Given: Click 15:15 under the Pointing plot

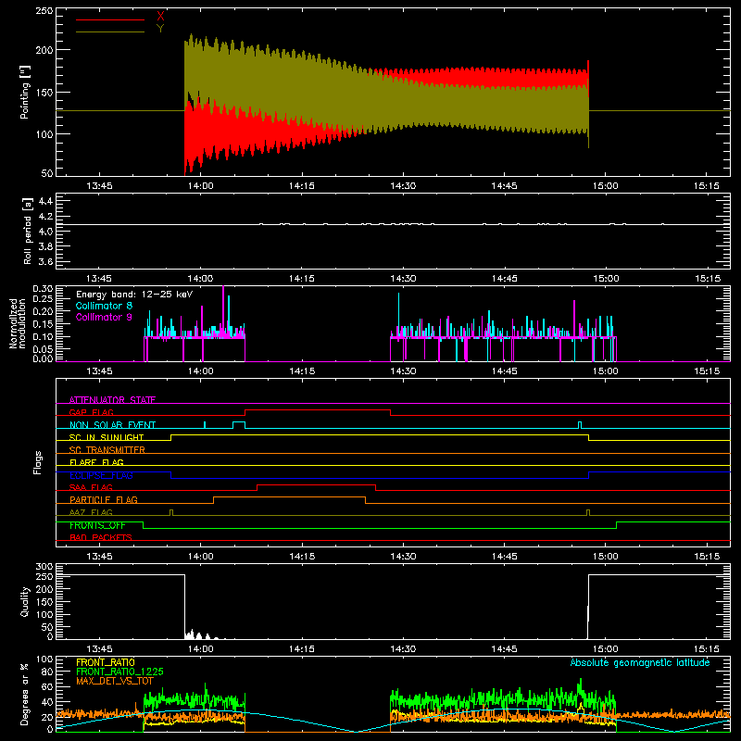Looking at the screenshot, I should tap(707, 186).
